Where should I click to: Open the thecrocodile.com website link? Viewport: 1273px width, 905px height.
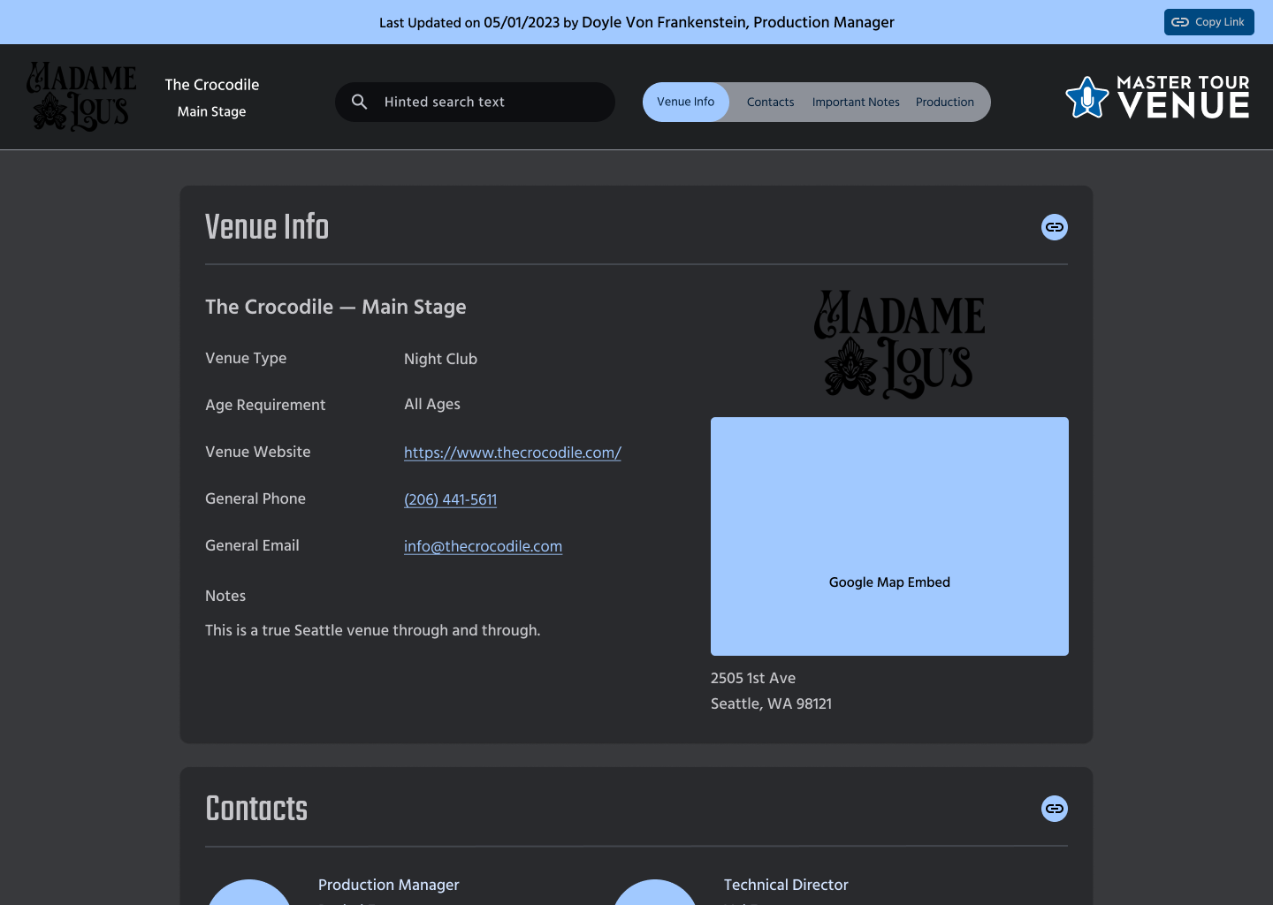click(513, 452)
